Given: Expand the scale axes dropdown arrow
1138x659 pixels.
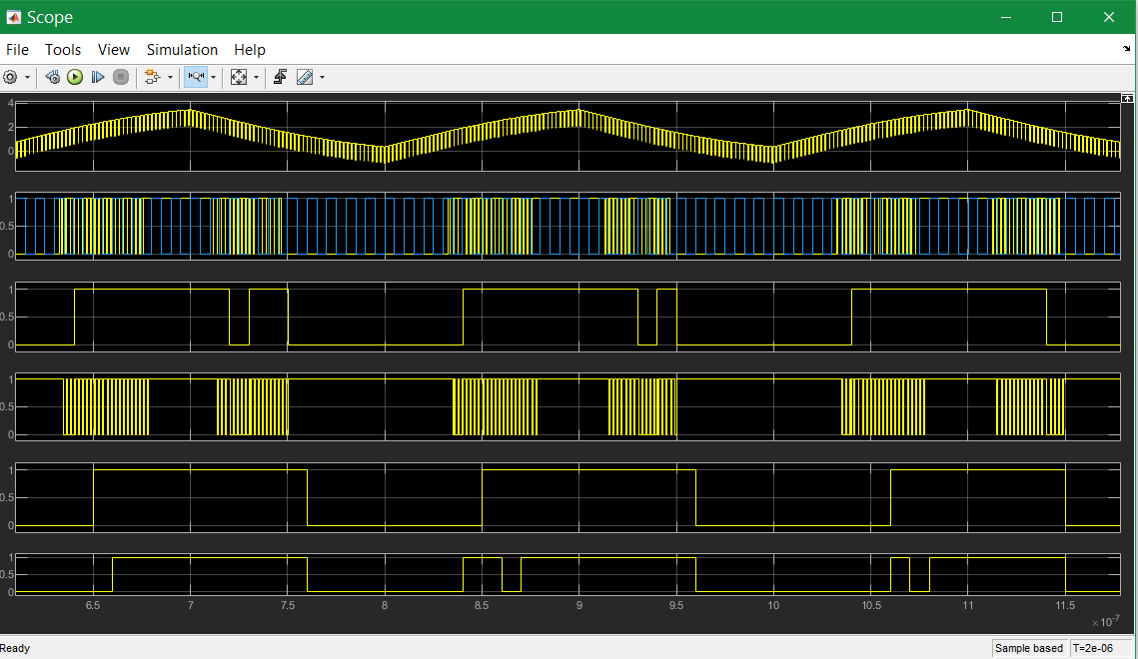Looking at the screenshot, I should (256, 78).
